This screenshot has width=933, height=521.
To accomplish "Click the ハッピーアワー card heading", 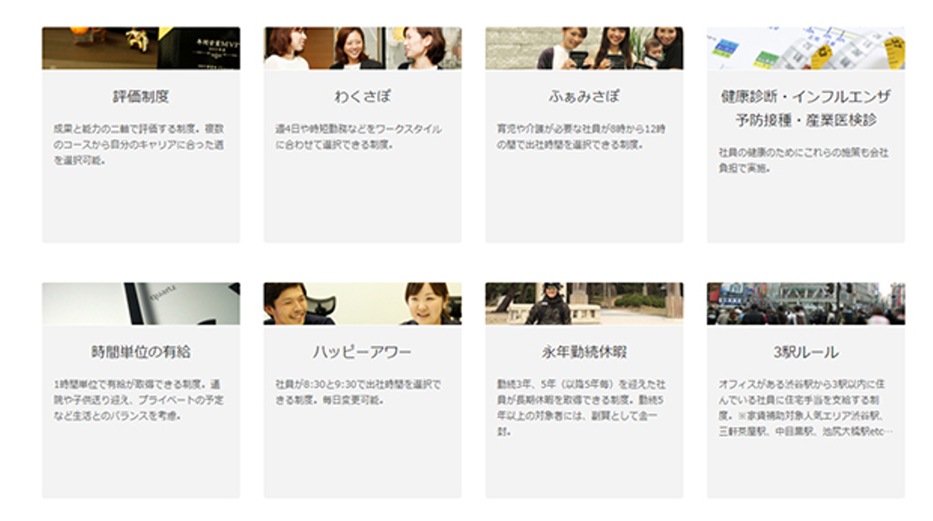I will click(362, 352).
